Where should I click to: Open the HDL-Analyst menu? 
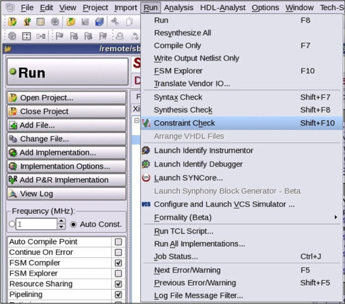coord(223,8)
